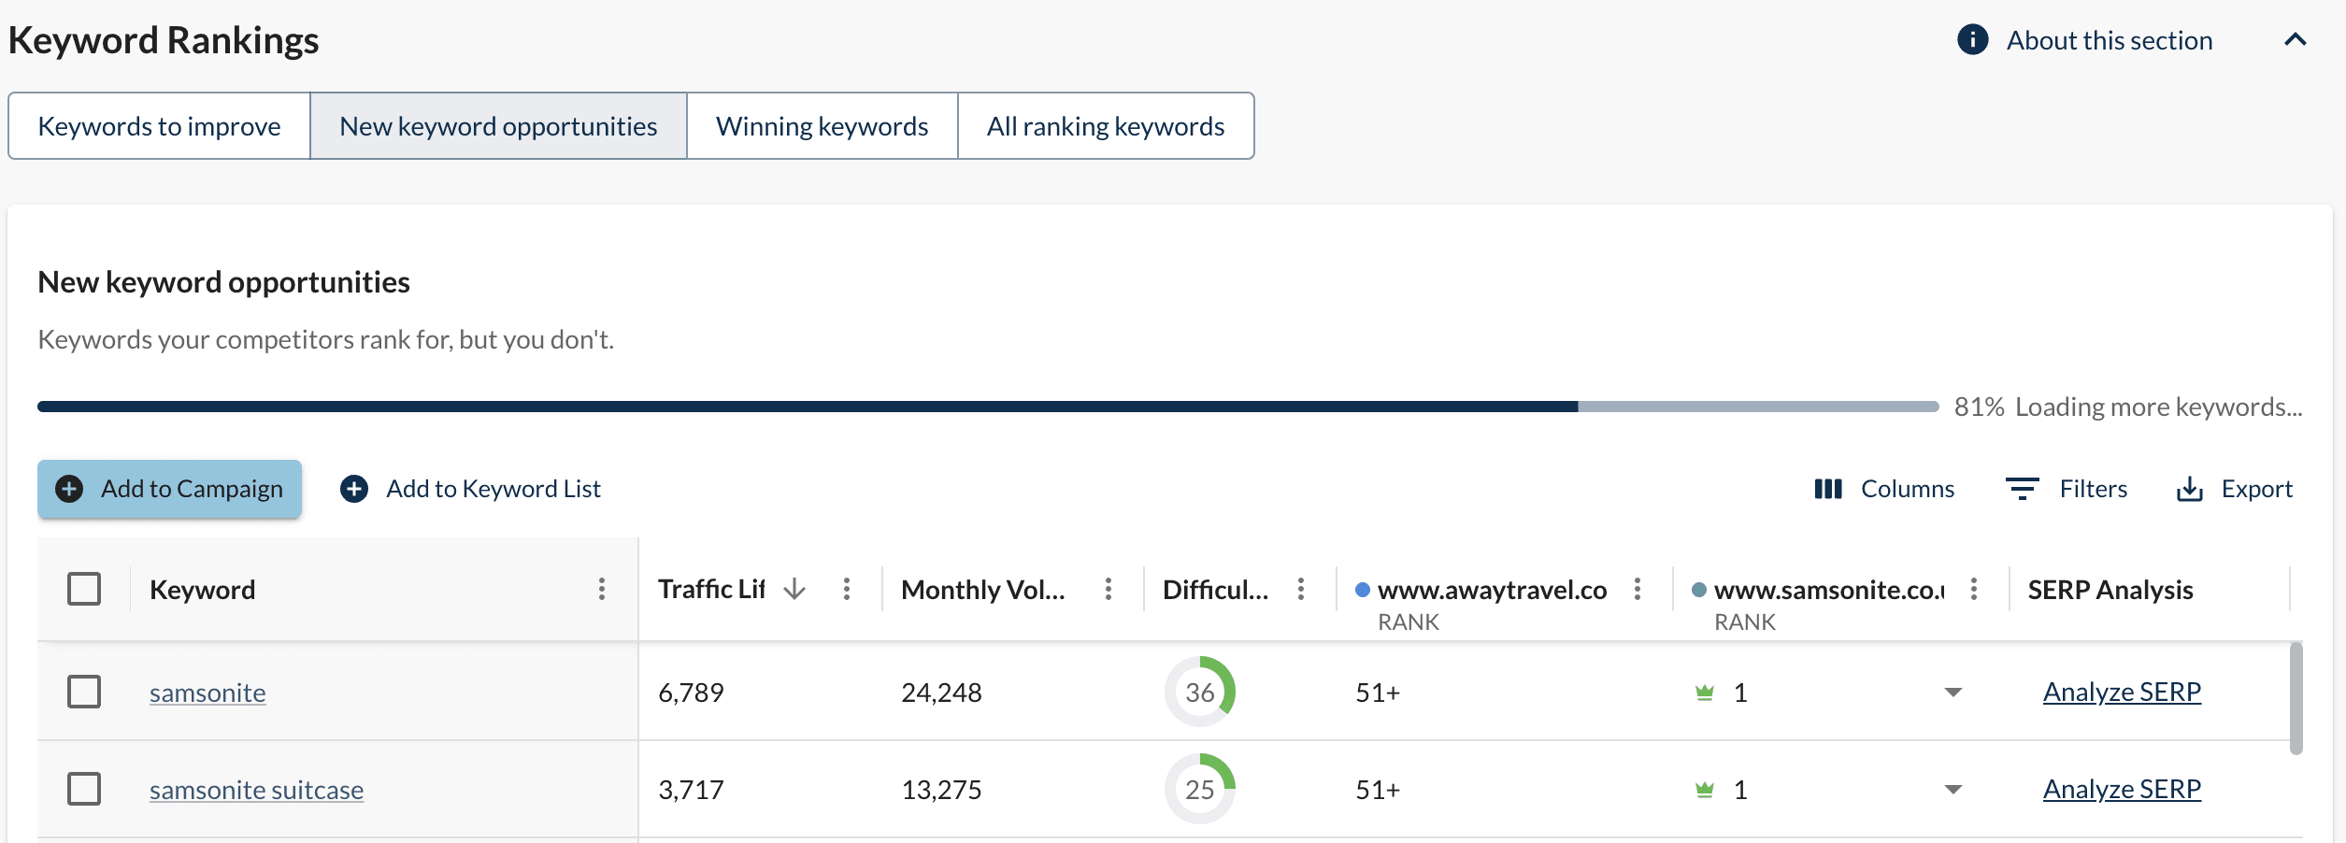
Task: Open the Keywords to improve tab
Action: pos(159,125)
